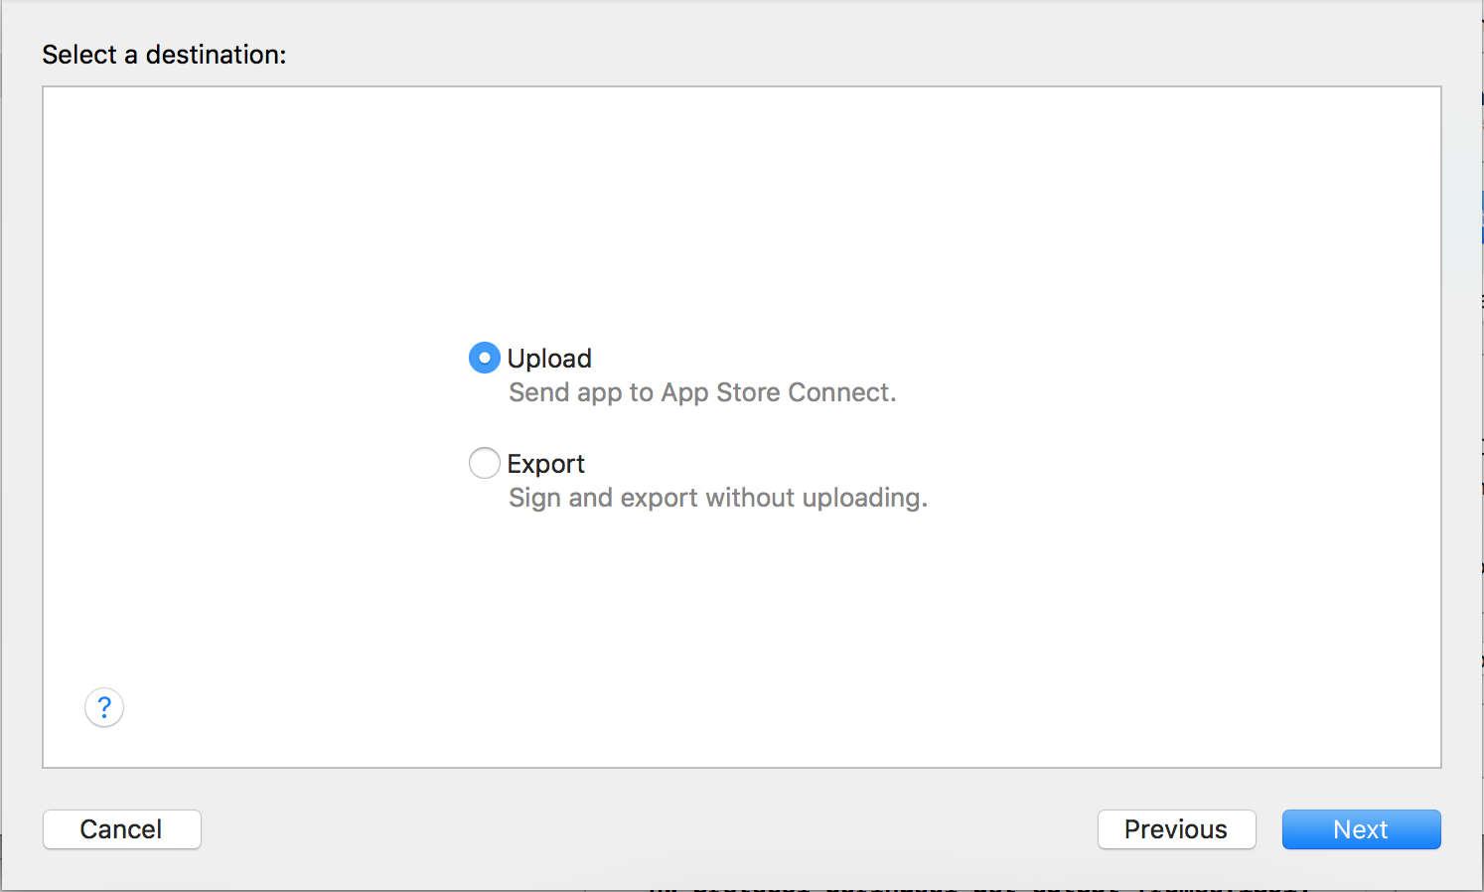Cancel the destination dialog

121,829
